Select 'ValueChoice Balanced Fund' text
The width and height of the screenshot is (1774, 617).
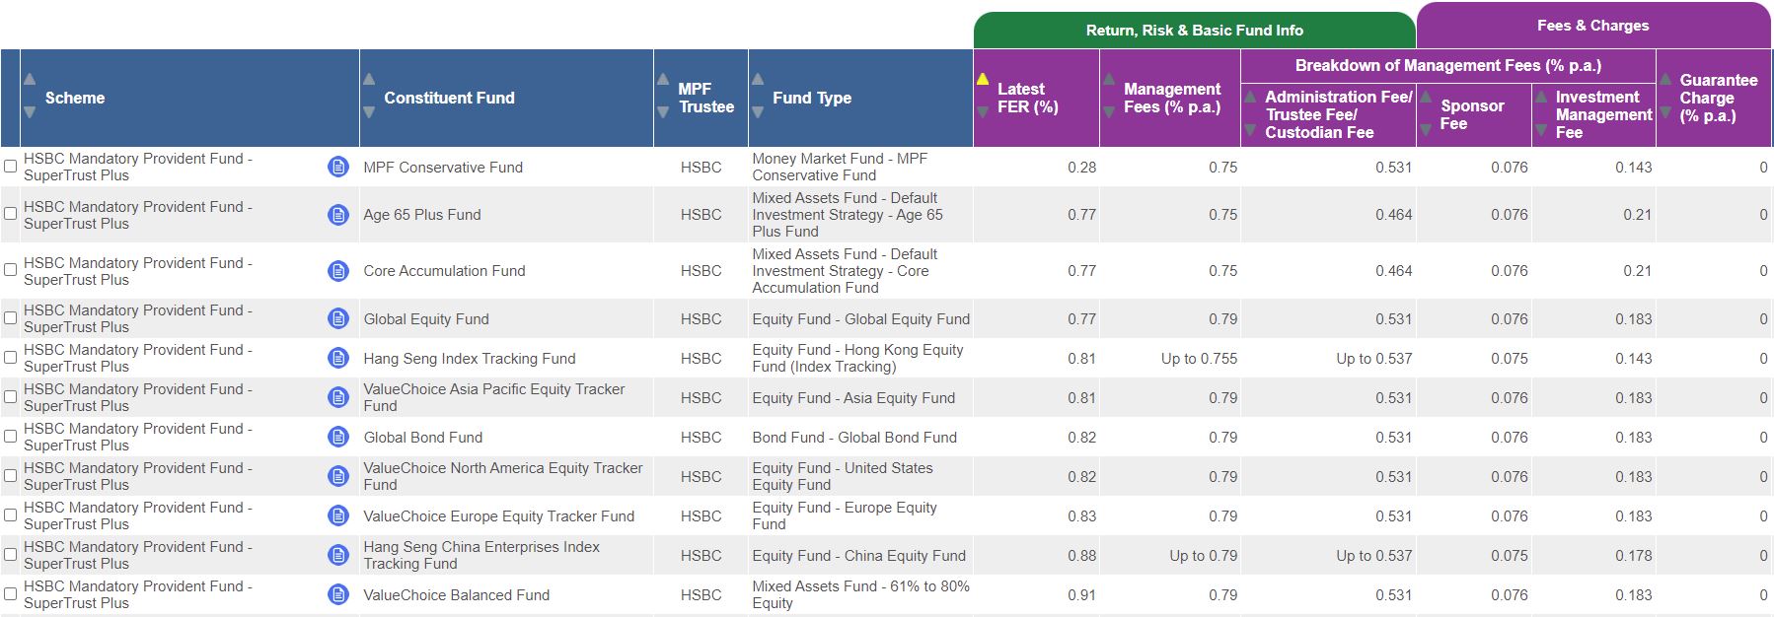(456, 594)
